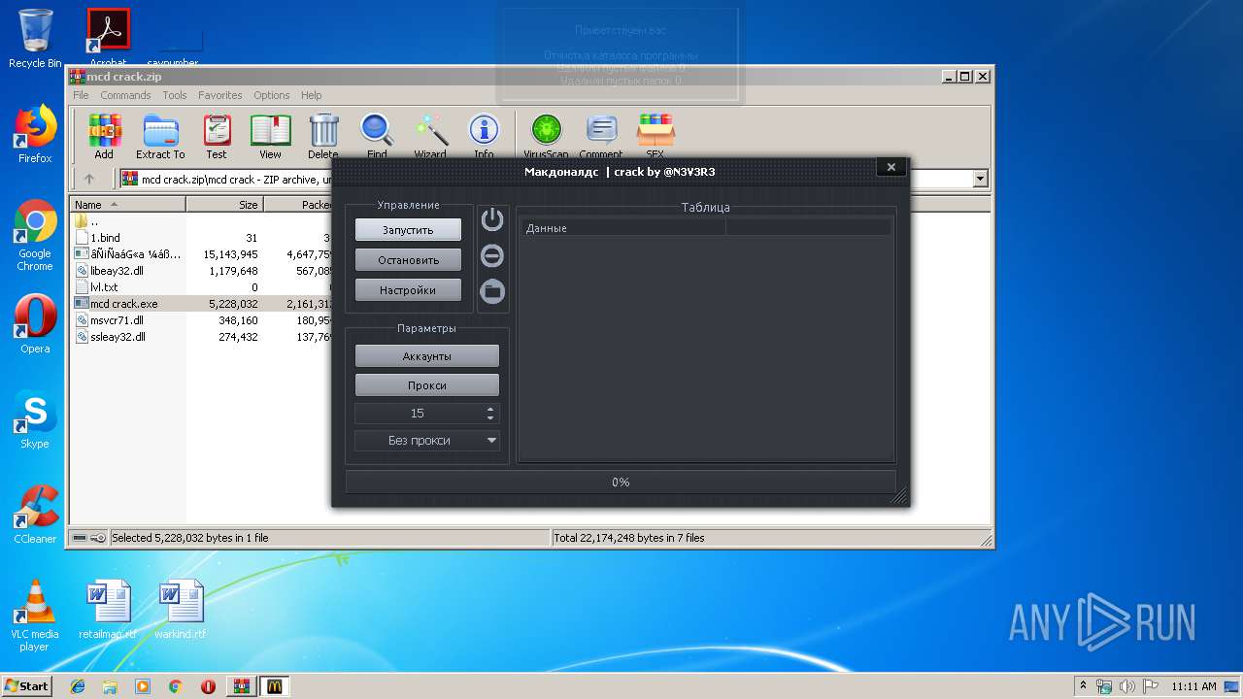Click Extract To in WinRAR toolbar
The height and width of the screenshot is (699, 1243).
[160, 136]
